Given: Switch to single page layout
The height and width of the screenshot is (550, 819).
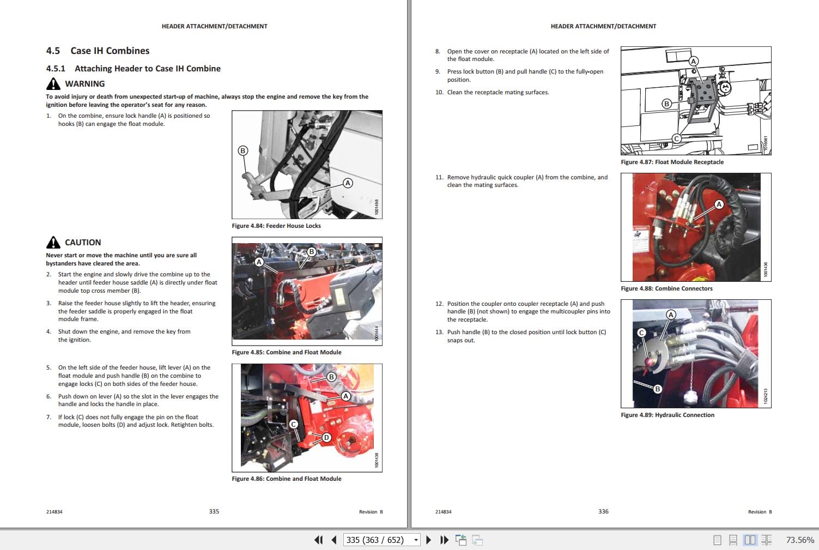Looking at the screenshot, I should [x=716, y=540].
